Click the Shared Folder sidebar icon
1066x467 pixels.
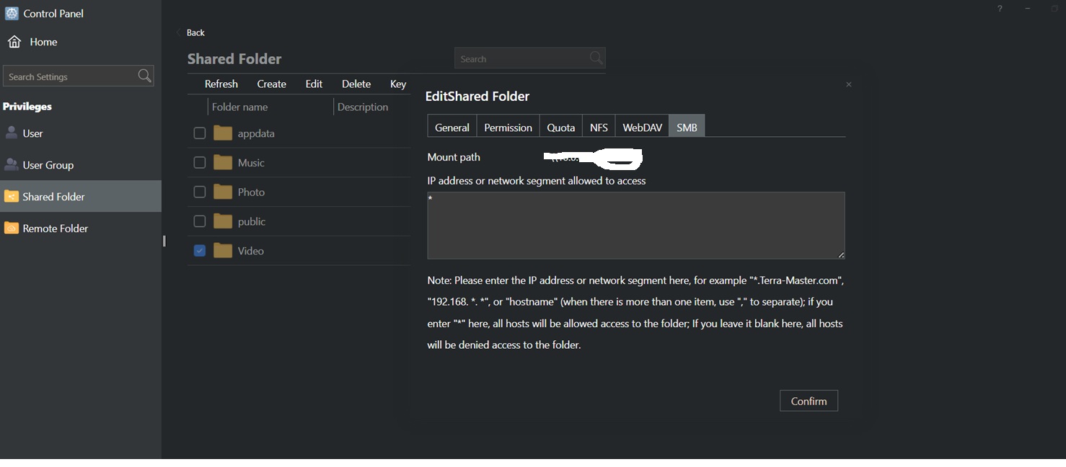click(12, 196)
